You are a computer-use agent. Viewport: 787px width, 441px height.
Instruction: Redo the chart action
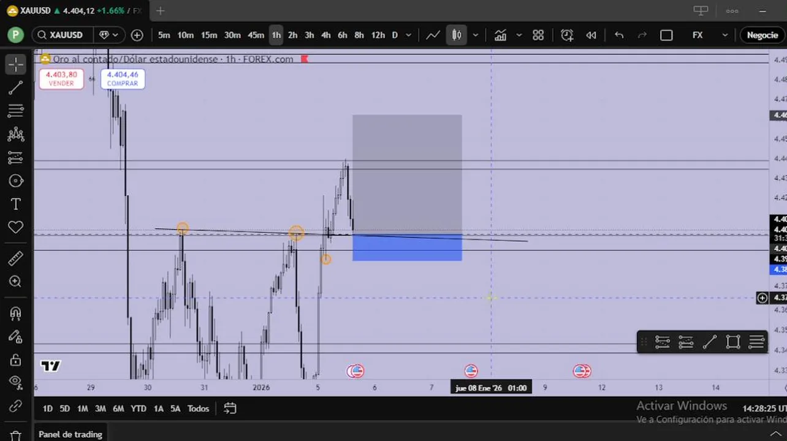tap(642, 35)
